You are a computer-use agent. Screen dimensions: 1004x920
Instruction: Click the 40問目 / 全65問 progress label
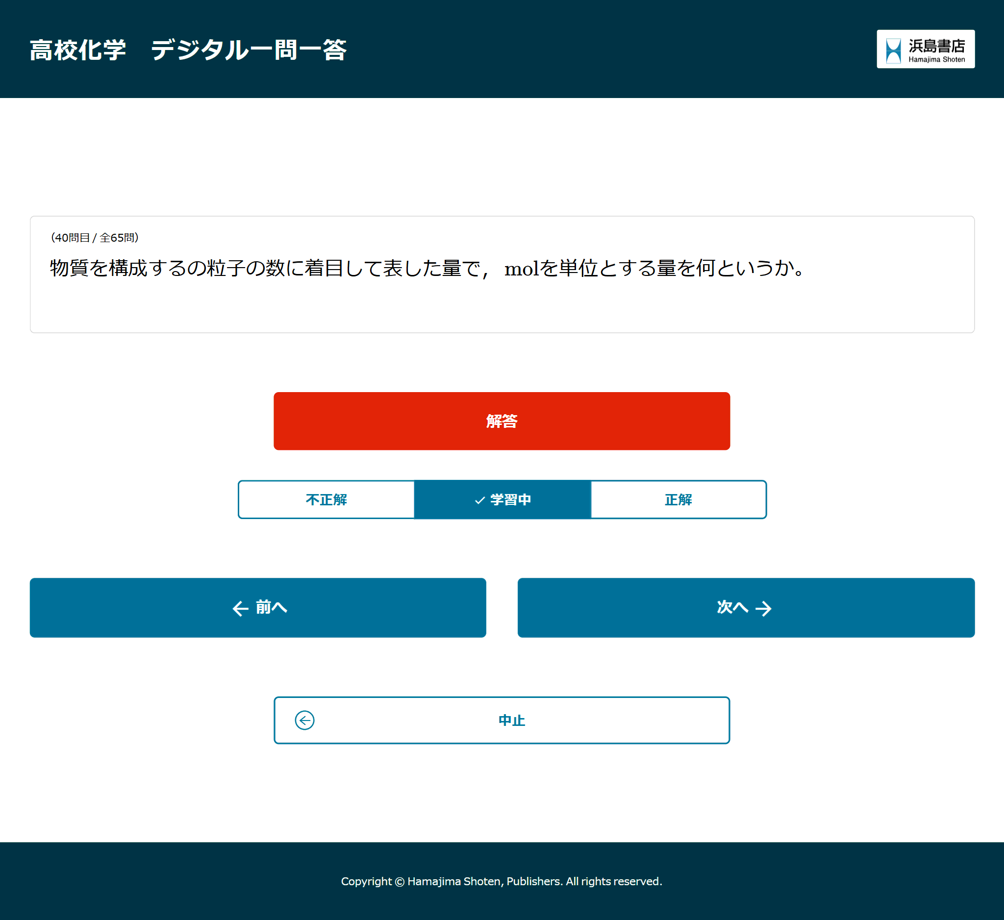[x=95, y=238]
